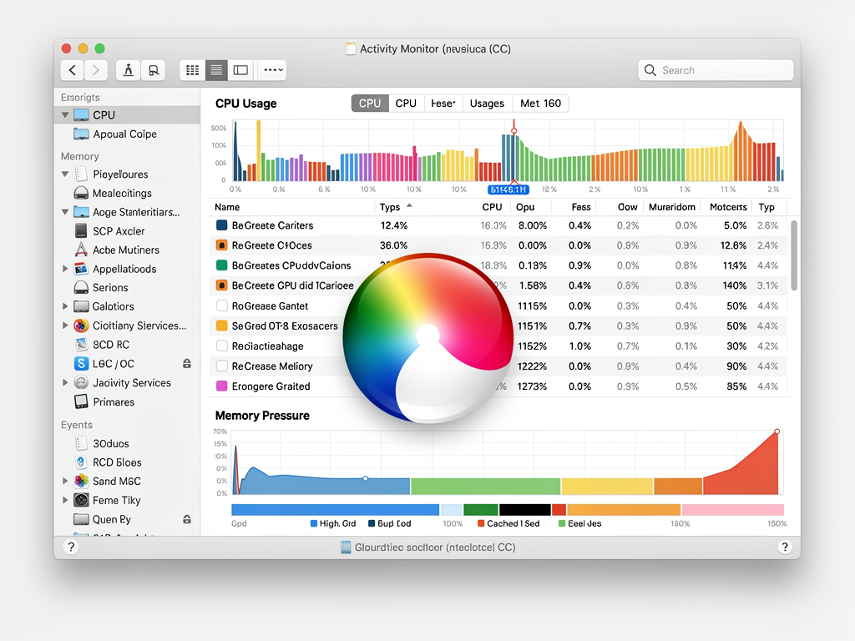This screenshot has width=855, height=641.
Task: Toggle the magenta square beside Erongere Graited
Action: pos(222,386)
